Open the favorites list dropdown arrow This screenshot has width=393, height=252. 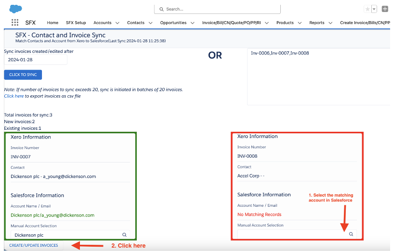[374, 9]
